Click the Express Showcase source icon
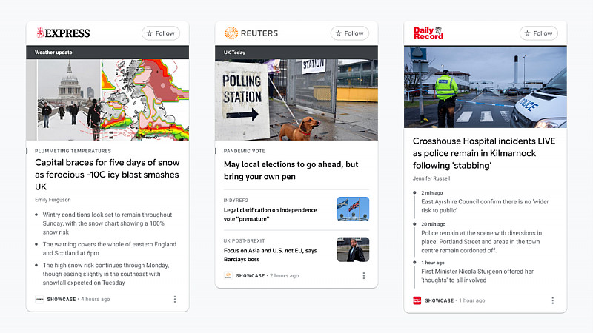 pyautogui.click(x=39, y=300)
